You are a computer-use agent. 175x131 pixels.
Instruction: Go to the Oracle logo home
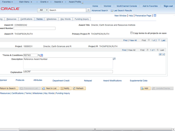click(x=10, y=9)
